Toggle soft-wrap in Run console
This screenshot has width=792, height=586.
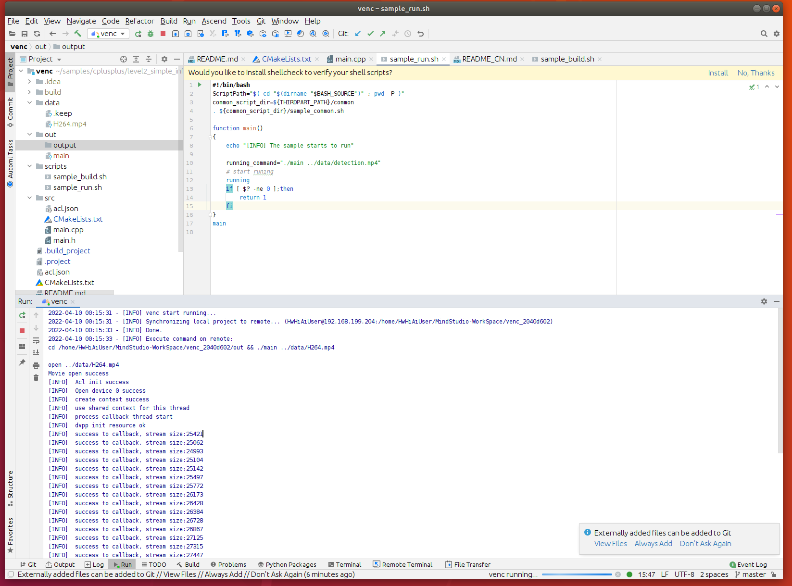pos(36,340)
